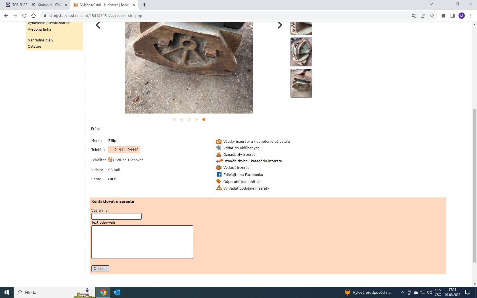Select the fifth image carousel dot

[204, 119]
